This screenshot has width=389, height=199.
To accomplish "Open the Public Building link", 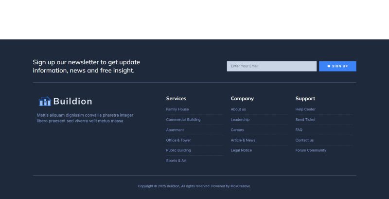I will click(x=178, y=150).
